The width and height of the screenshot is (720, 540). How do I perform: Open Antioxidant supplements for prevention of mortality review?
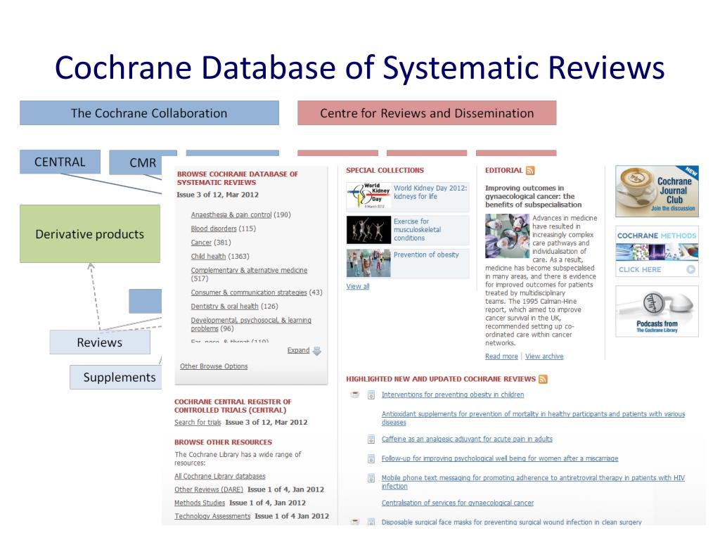point(533,418)
